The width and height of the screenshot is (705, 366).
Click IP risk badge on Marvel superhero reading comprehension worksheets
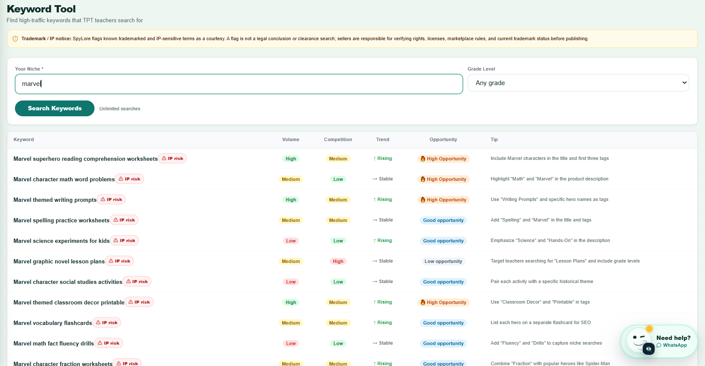pos(172,159)
